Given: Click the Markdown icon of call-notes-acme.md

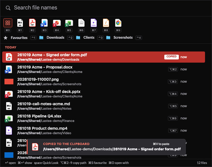Looking at the screenshot, I should click(x=9, y=106).
